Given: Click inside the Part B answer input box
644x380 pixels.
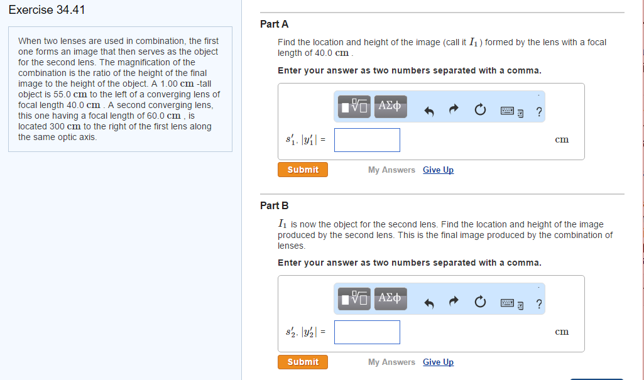Looking at the screenshot, I should pos(367,332).
